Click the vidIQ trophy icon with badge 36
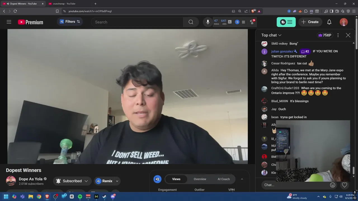The width and height of the screenshot is (358, 201). [252, 22]
